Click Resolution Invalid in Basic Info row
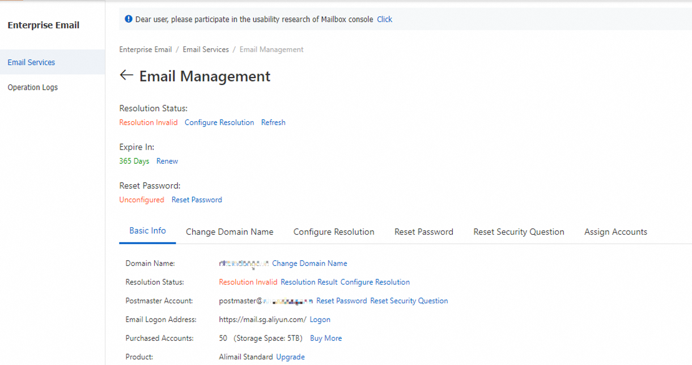 pos(248,282)
